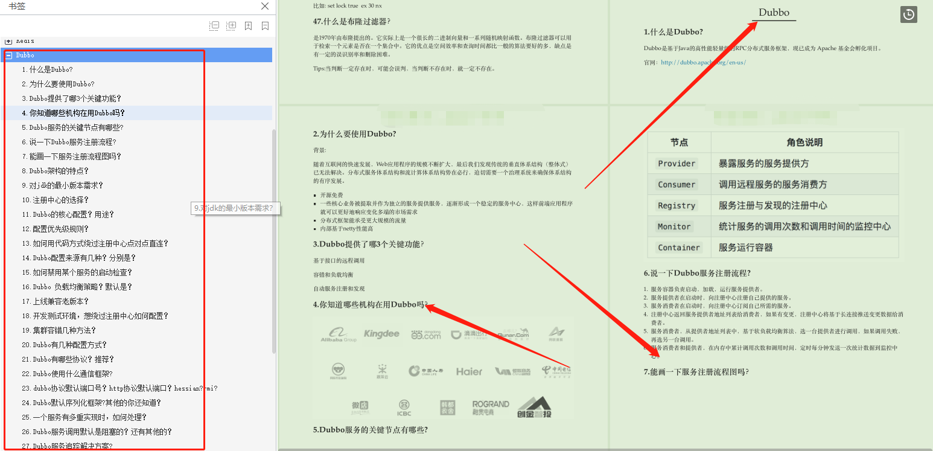
Task: Open bookmark 16.Dubbo 负载均衡策略?默认是?
Action: [77, 287]
